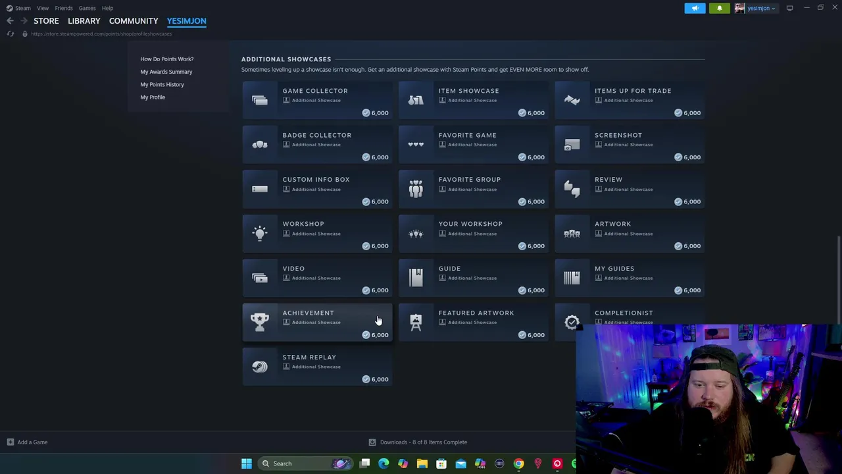The width and height of the screenshot is (842, 474).
Task: Select the Favorite Game hearts icon
Action: click(416, 144)
